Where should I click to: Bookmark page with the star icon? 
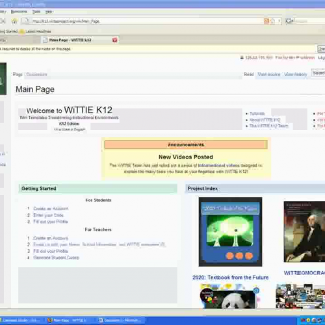point(273,21)
